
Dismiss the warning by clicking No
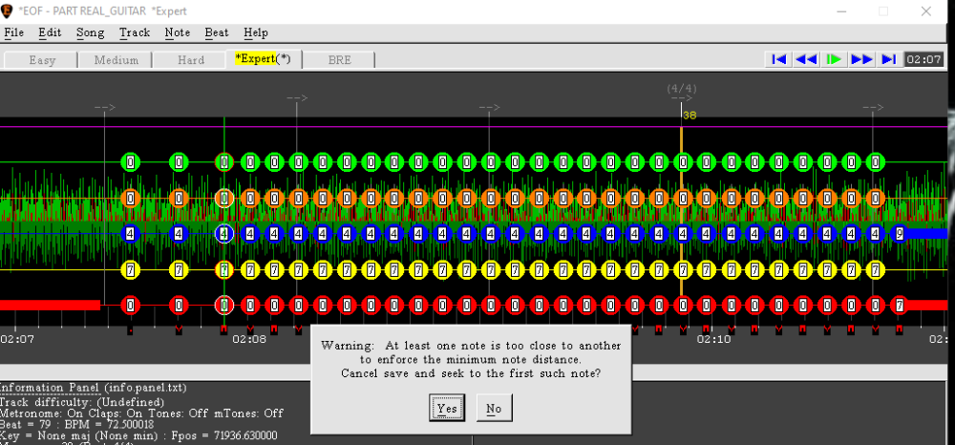(x=494, y=408)
